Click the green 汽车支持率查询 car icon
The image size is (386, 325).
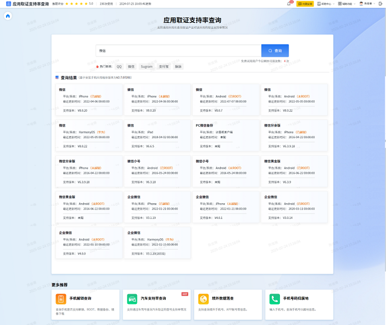(132, 299)
